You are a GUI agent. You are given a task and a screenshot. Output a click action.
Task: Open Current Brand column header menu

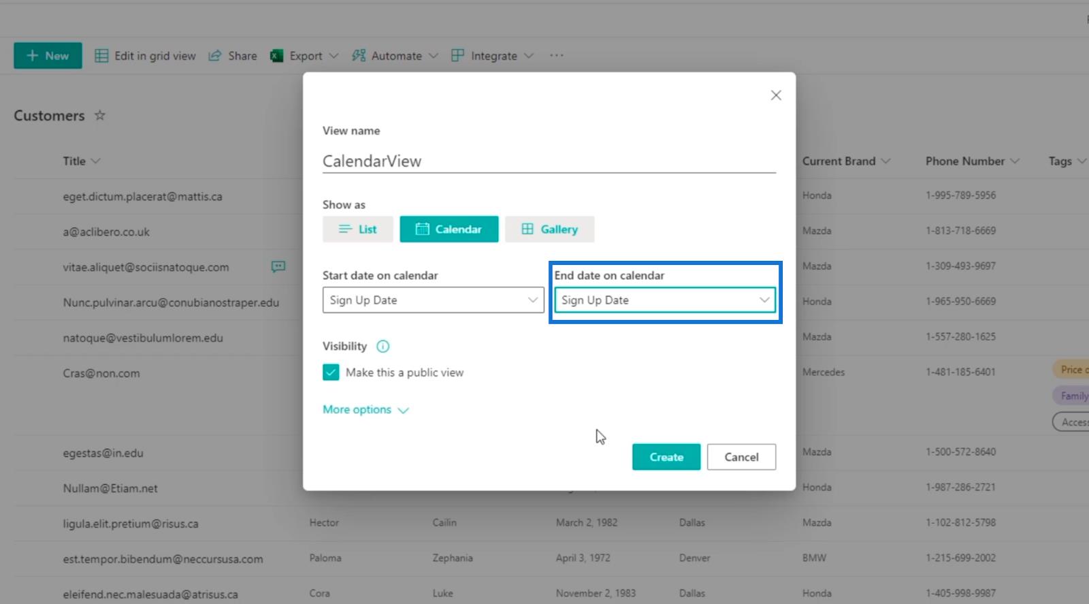pyautogui.click(x=846, y=161)
